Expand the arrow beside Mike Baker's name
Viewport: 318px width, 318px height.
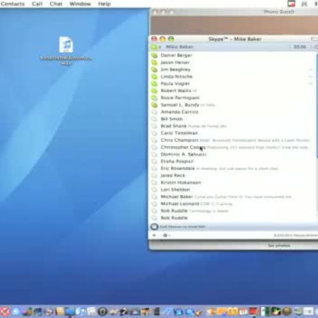(160, 47)
